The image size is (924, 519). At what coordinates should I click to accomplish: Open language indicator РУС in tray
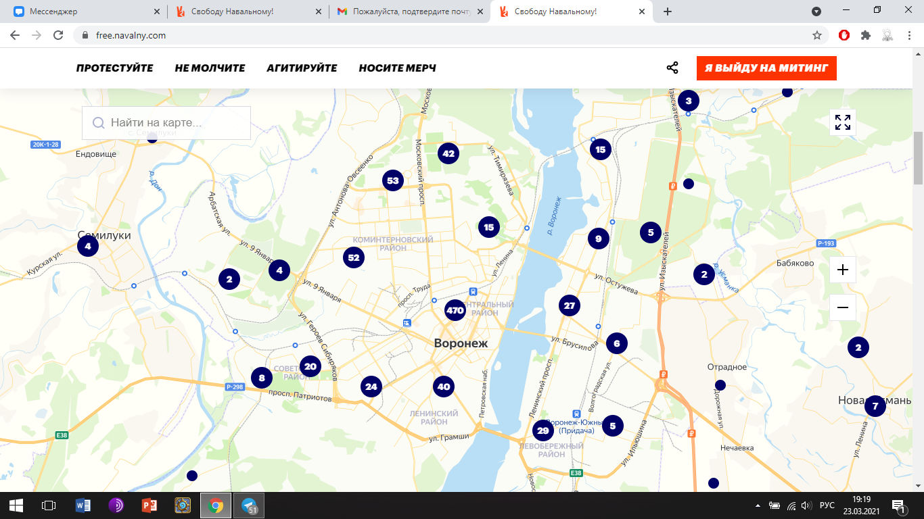point(827,505)
